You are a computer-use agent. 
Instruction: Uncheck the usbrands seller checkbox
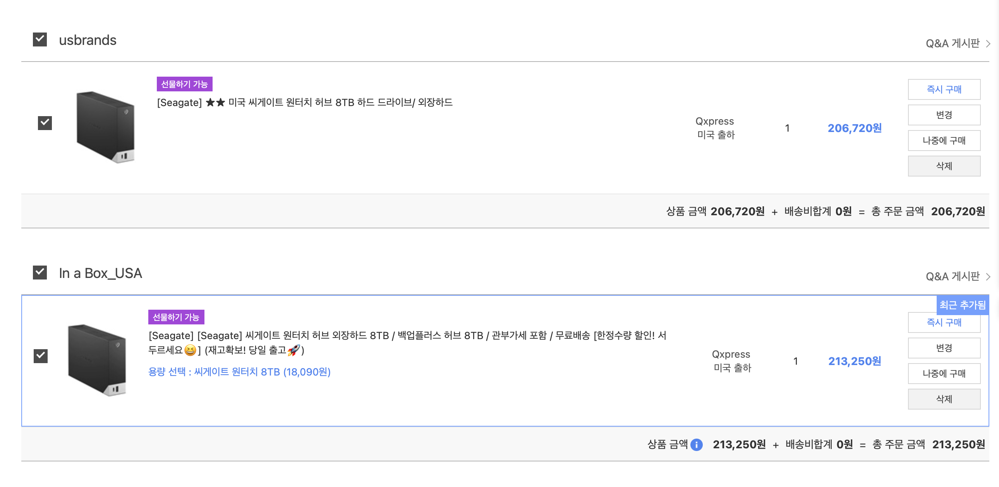tap(40, 39)
